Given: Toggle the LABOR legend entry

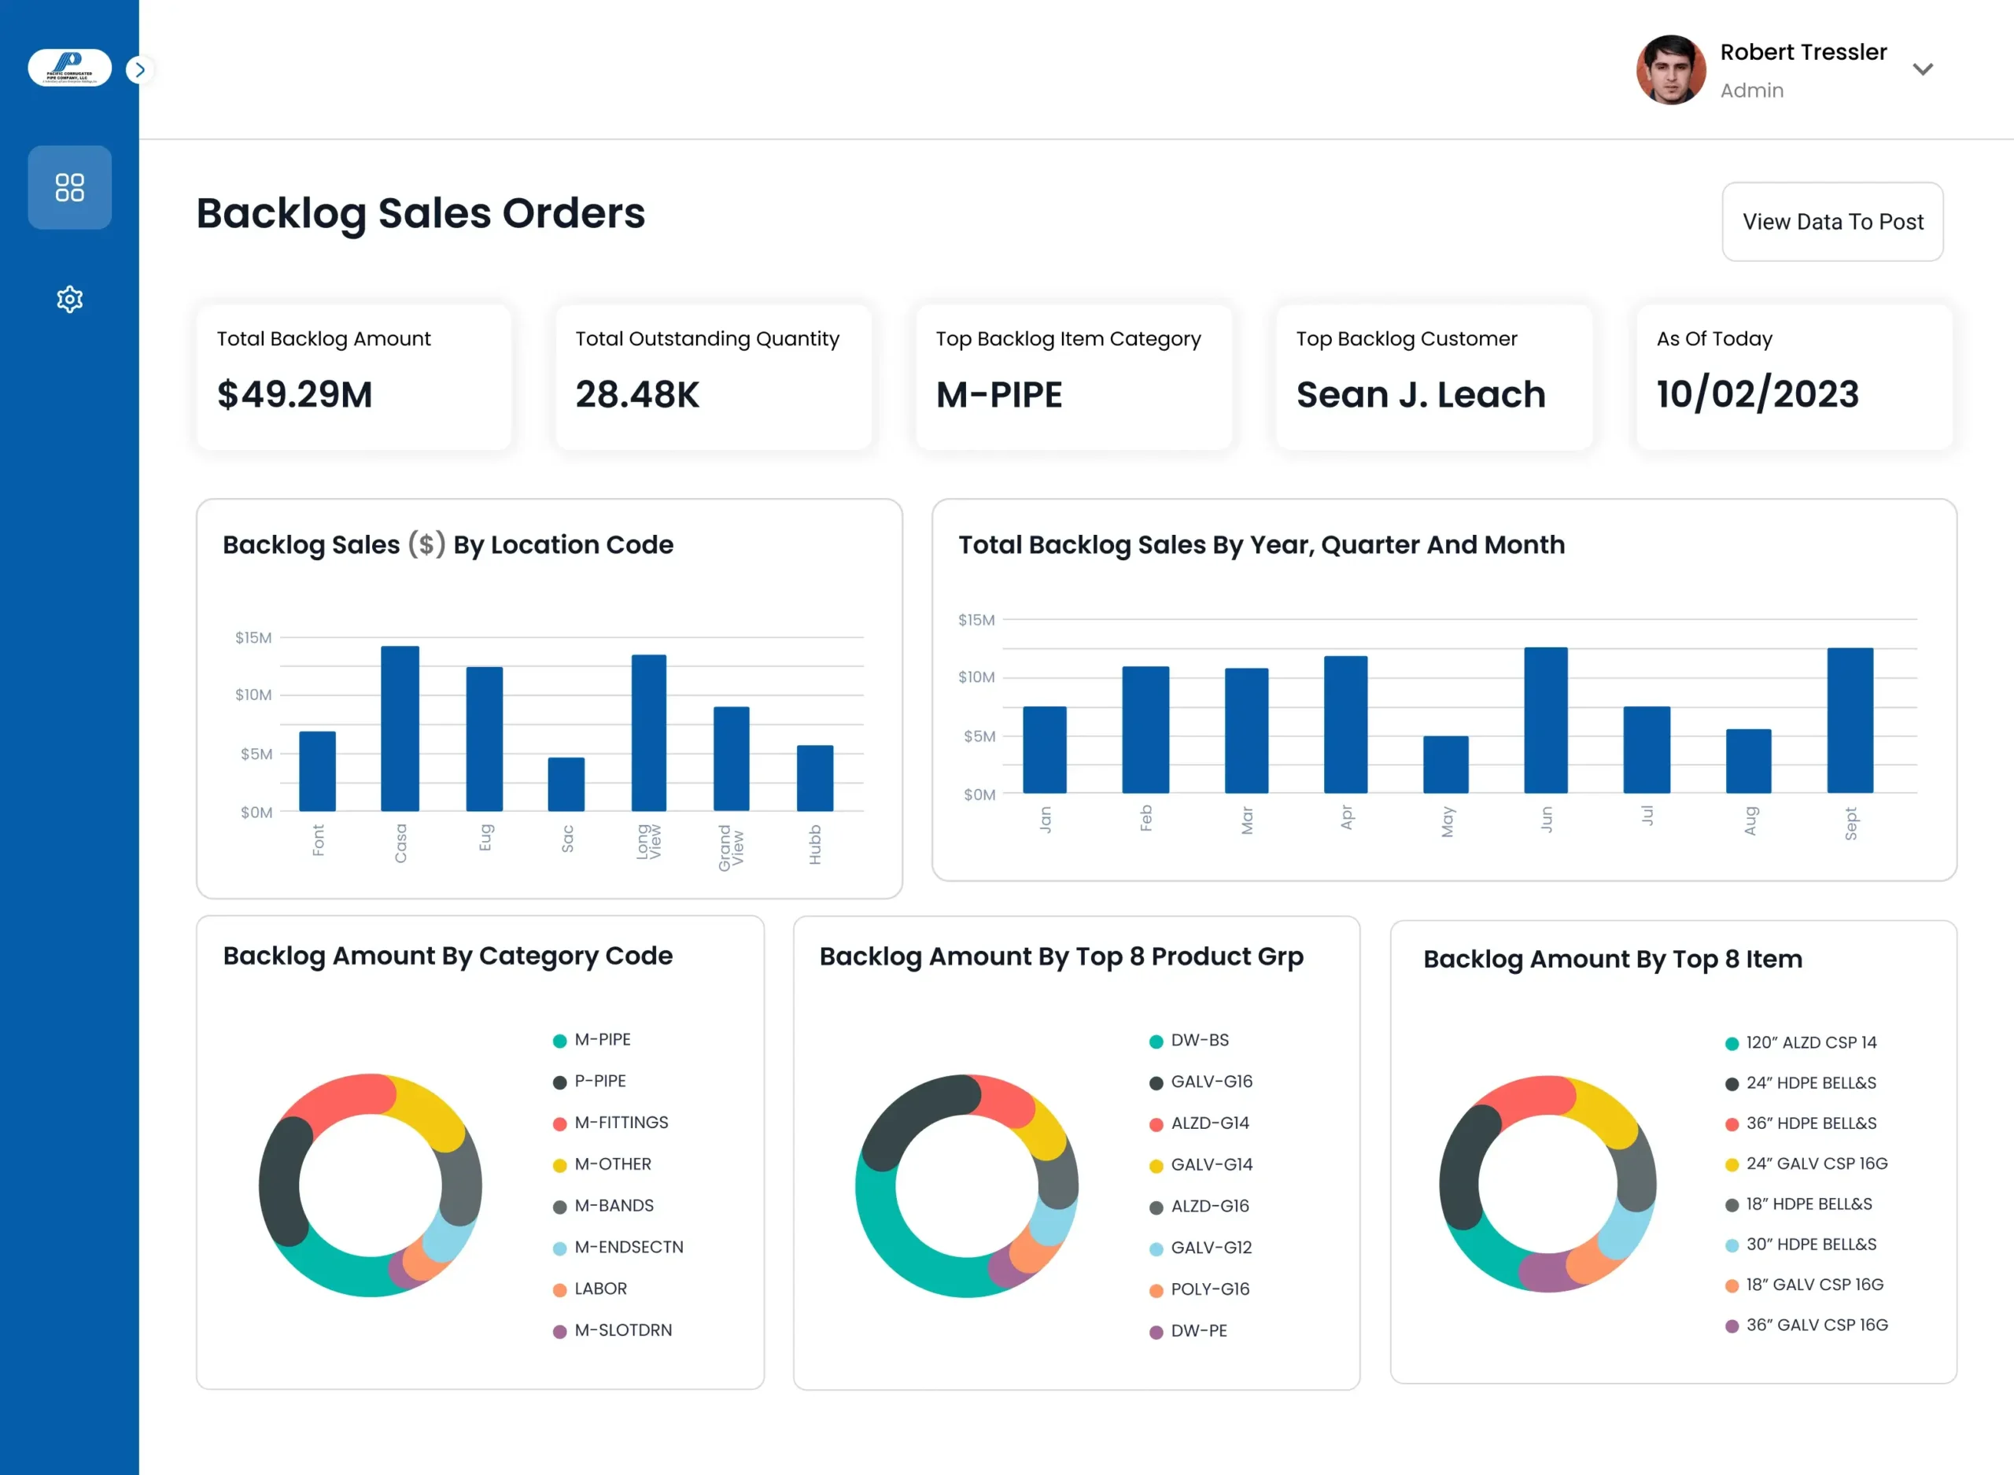Looking at the screenshot, I should pos(589,1289).
